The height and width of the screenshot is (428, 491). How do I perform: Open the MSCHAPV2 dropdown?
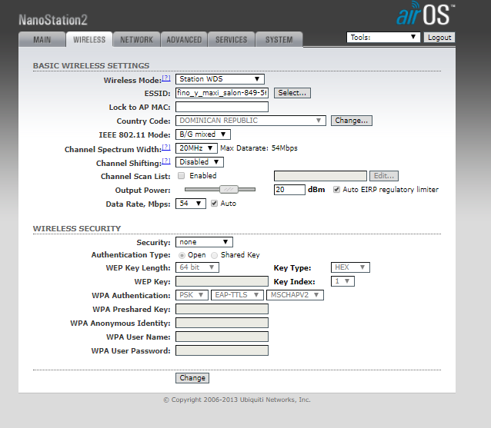click(295, 295)
